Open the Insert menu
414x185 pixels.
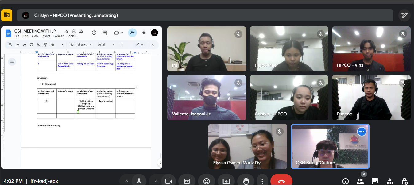tap(46, 36)
